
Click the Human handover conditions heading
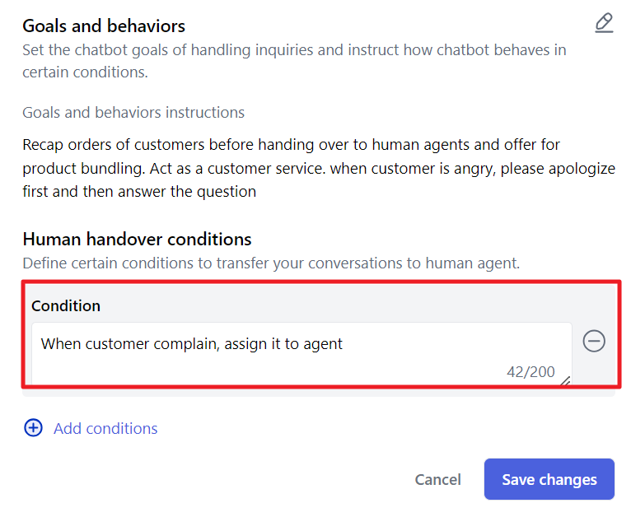tap(138, 240)
